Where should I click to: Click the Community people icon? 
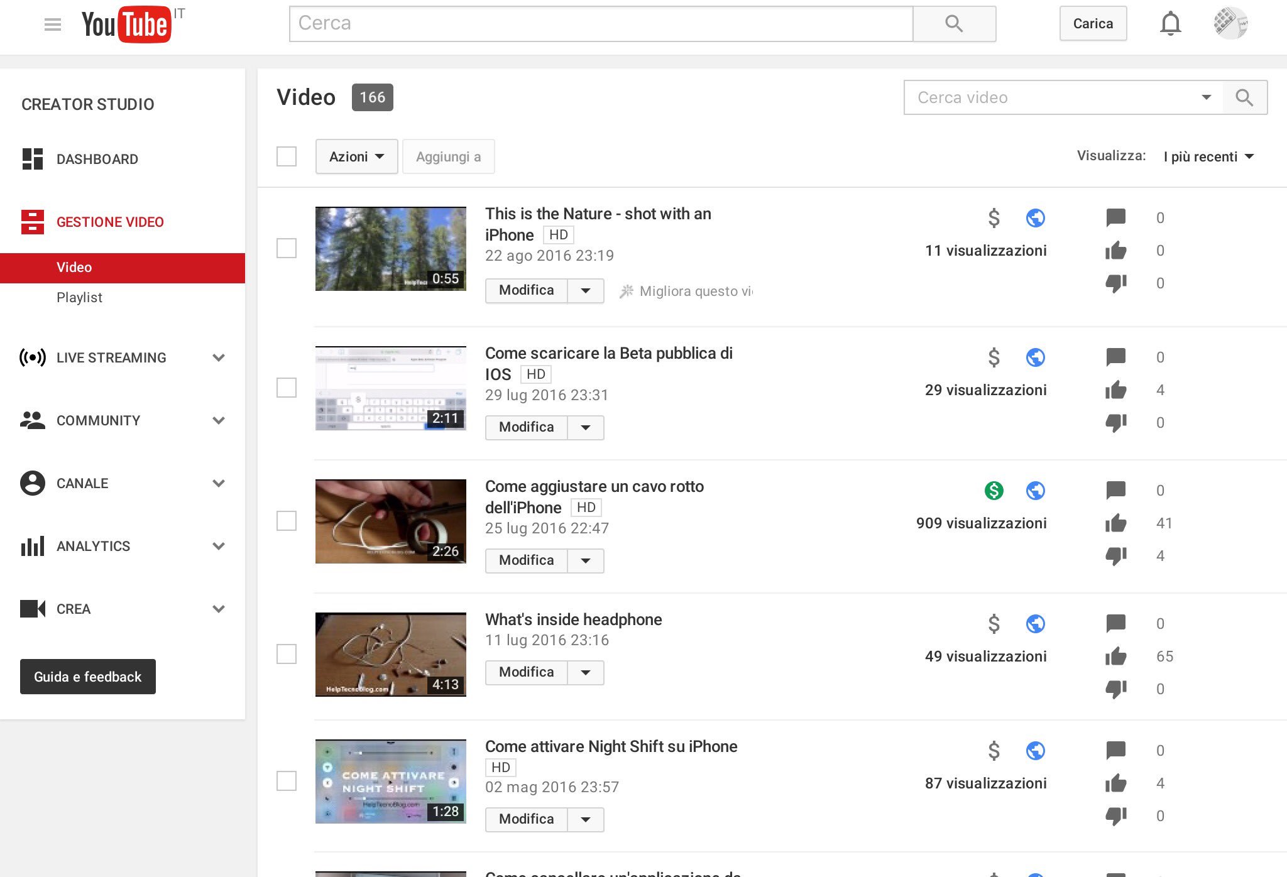coord(33,420)
